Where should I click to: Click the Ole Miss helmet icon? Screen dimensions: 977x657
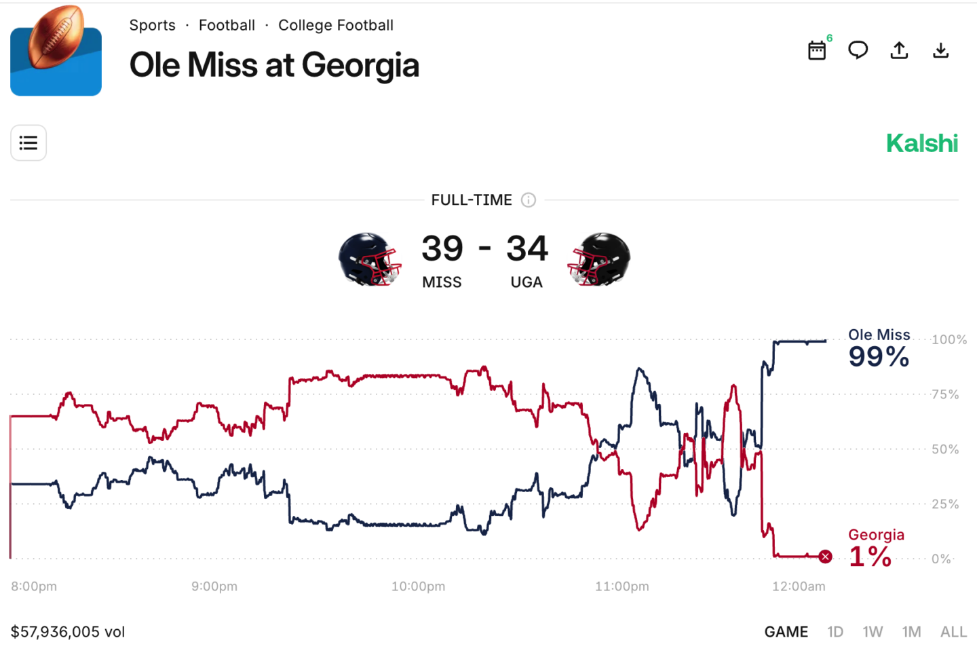click(x=369, y=259)
